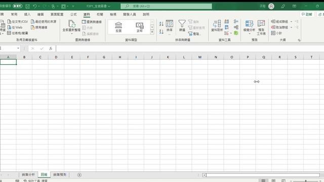This screenshot has height=182, width=324.
Task: Open the 插入 (Insert) ribbon tab
Action: coord(27,14)
